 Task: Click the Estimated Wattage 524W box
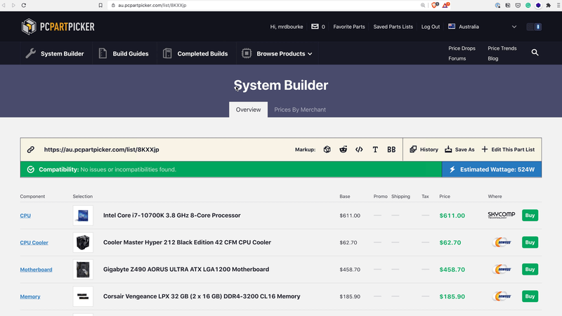[x=492, y=169]
